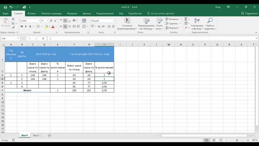Viewport: 259px width, 146px height.
Task: Increase cell indent
Action: tap(78, 26)
